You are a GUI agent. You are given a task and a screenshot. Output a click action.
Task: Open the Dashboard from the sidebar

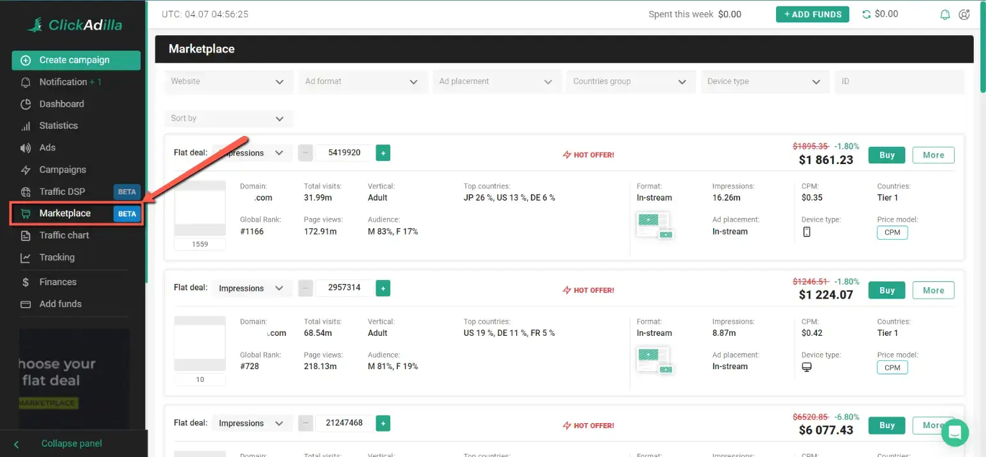click(61, 104)
